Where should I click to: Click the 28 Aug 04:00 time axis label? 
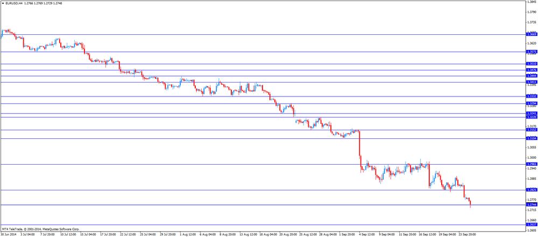(328, 235)
